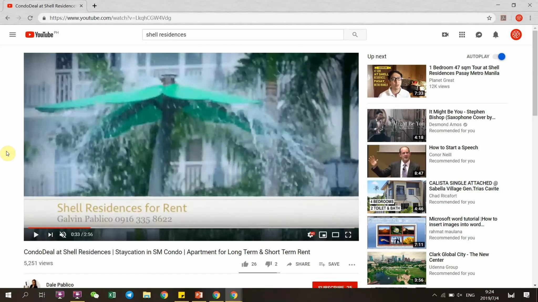Open Dale Pablico channel link
The width and height of the screenshot is (538, 302).
point(60,285)
